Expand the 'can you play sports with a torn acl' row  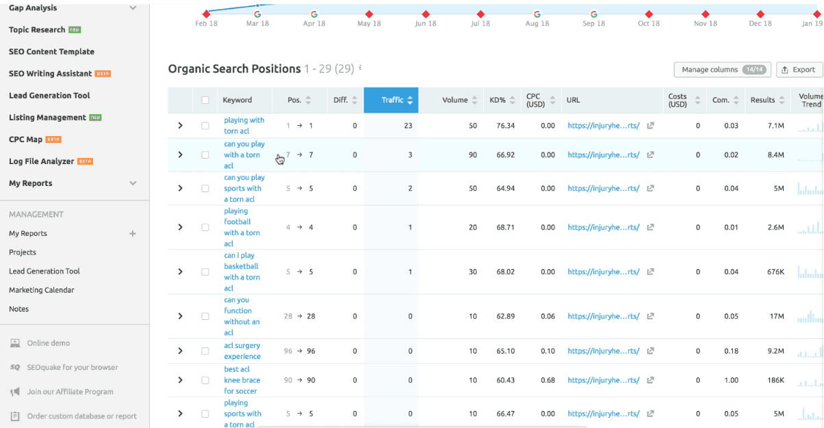[x=181, y=188]
